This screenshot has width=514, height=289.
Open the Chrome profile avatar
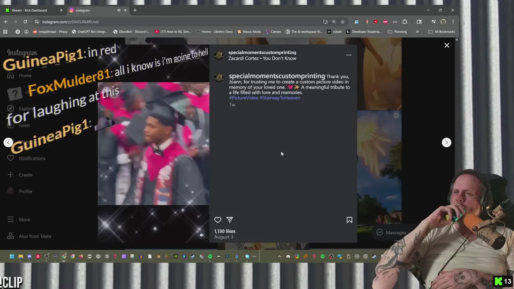coord(443,22)
